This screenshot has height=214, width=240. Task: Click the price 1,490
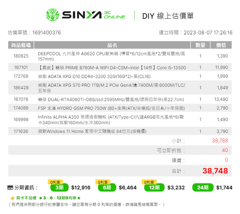[x=223, y=119]
